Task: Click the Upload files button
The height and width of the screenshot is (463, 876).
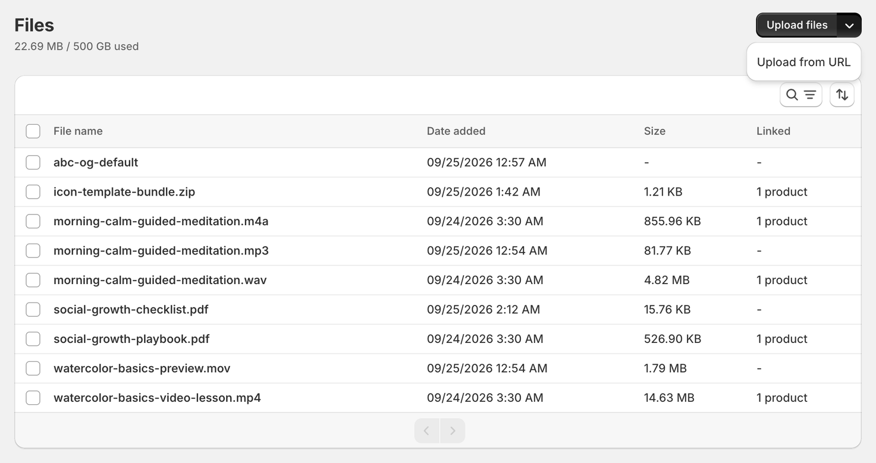Action: tap(797, 25)
